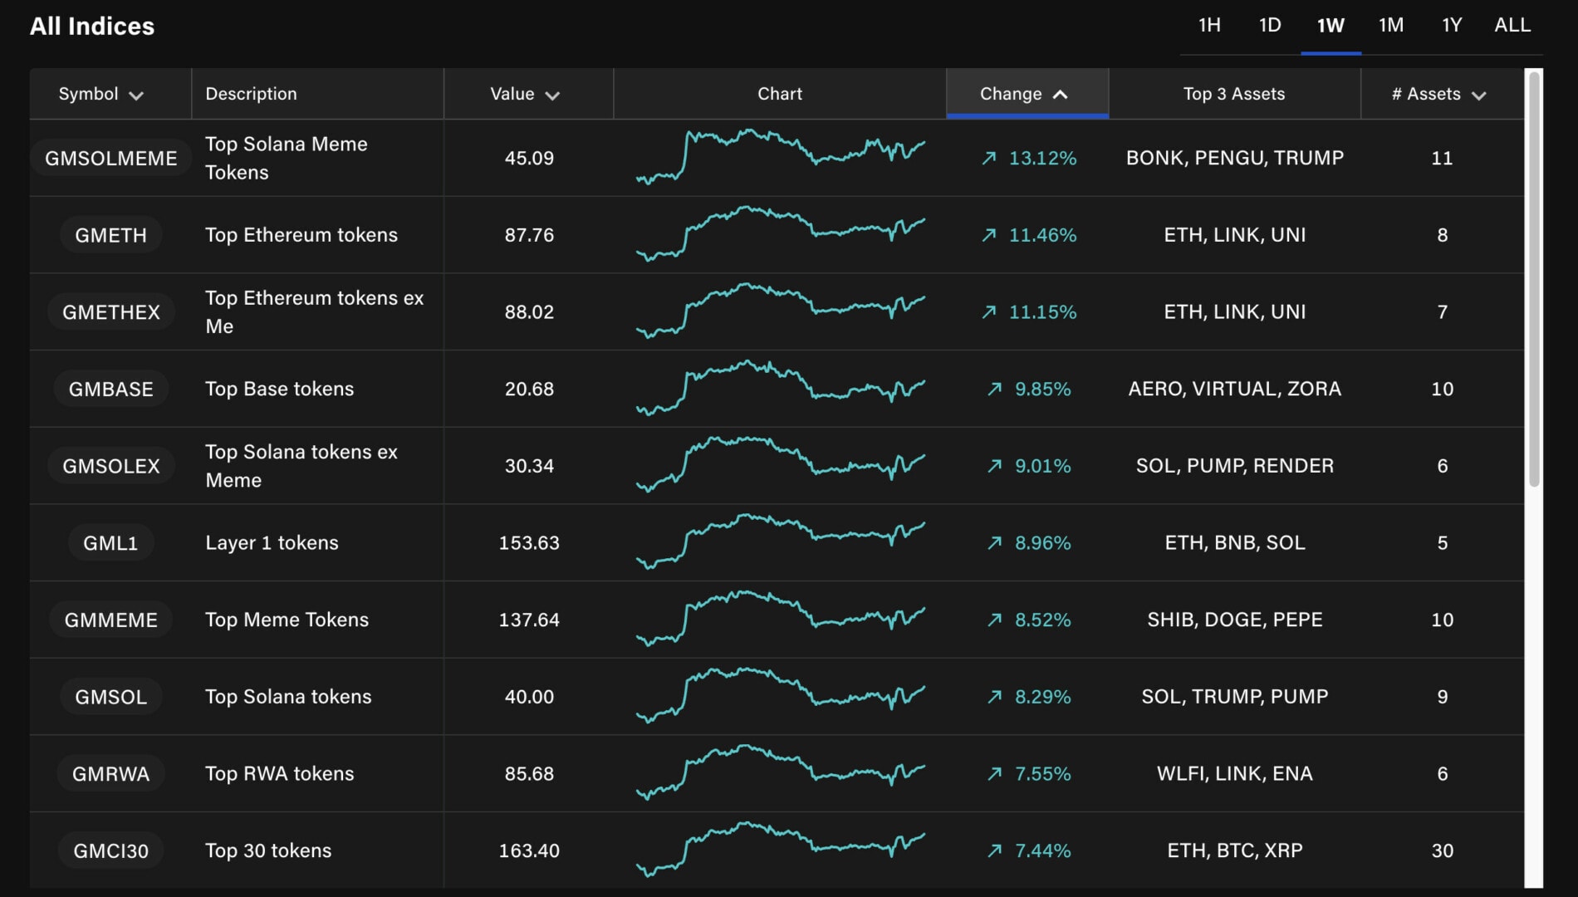The width and height of the screenshot is (1578, 897).
Task: Expand the # Assets sort chevron
Action: click(1479, 96)
